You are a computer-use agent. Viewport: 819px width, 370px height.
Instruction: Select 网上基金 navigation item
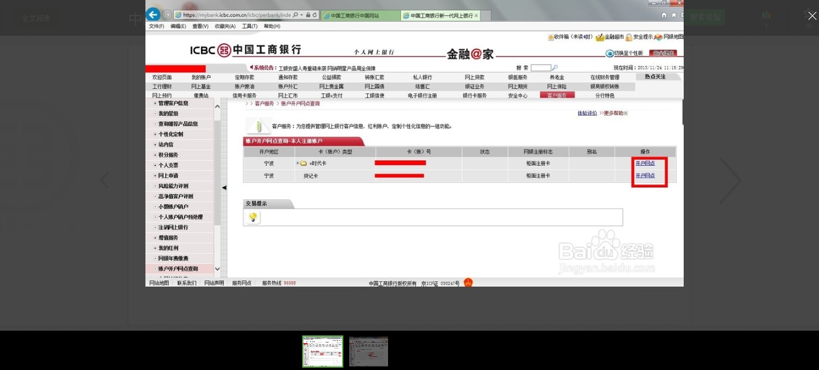tap(201, 86)
